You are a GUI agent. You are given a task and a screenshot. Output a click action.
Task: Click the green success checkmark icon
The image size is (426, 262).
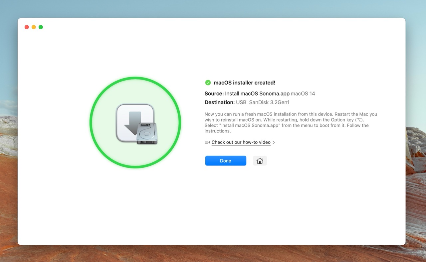[x=208, y=83]
